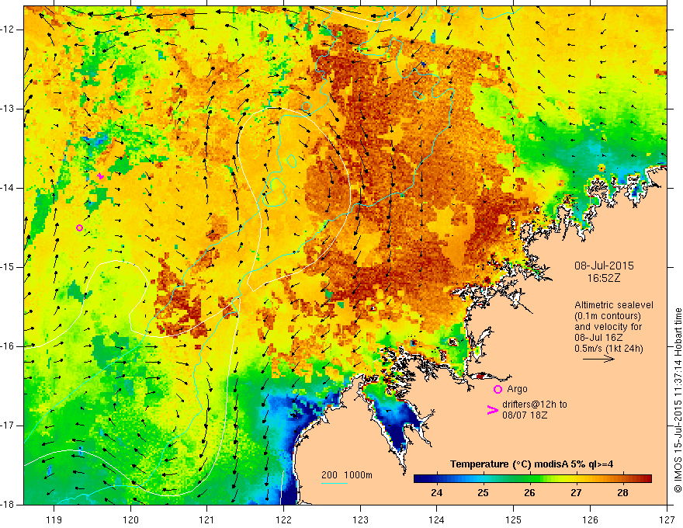Click the 'and velocity for' text
Screen dimensions: 683x528
[608, 326]
